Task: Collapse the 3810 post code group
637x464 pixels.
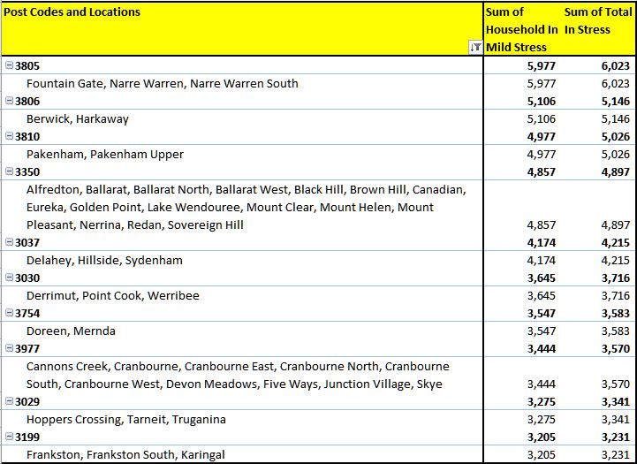Action: point(9,136)
